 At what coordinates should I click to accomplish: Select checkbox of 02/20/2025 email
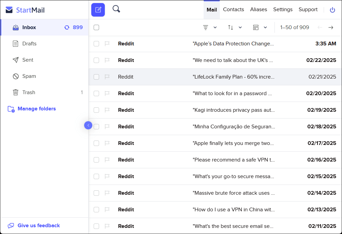(96, 93)
